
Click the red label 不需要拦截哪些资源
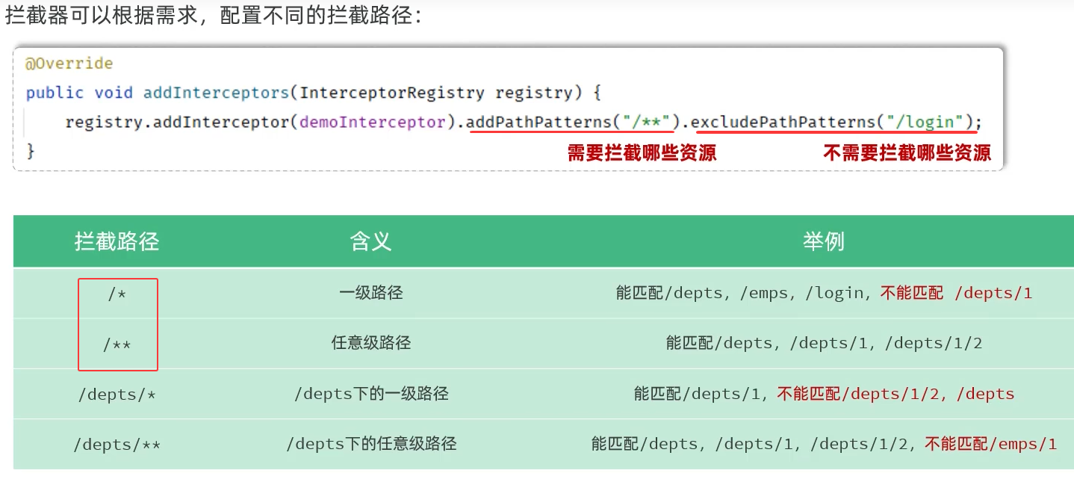907,153
